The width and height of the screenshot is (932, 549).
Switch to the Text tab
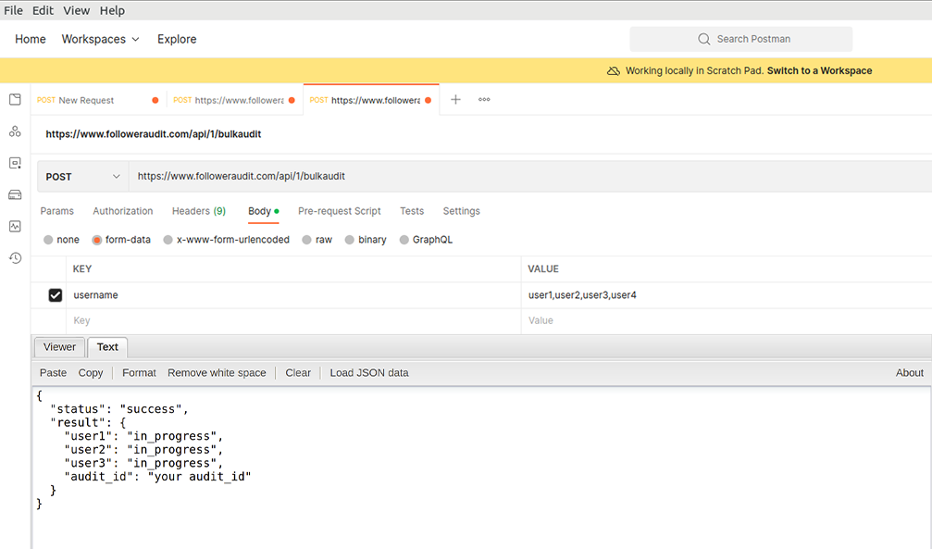tap(107, 347)
